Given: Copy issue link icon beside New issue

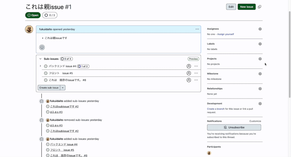Looking at the screenshot, I should click(260, 7).
